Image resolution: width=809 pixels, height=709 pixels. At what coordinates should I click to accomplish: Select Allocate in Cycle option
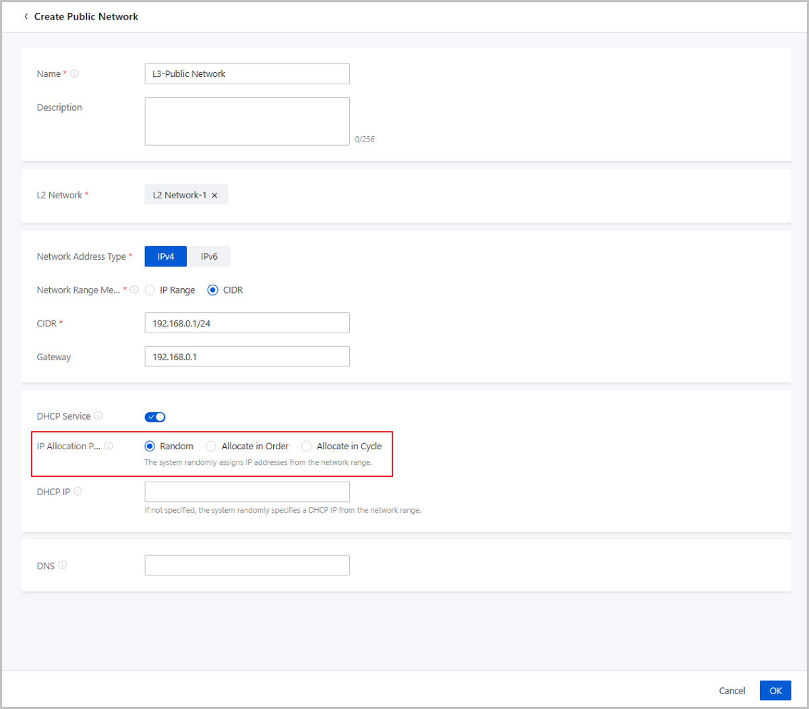(307, 447)
